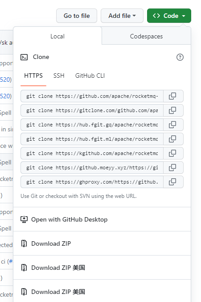Click the github.com clone URL field
The height and width of the screenshot is (302, 201).
pos(92,96)
